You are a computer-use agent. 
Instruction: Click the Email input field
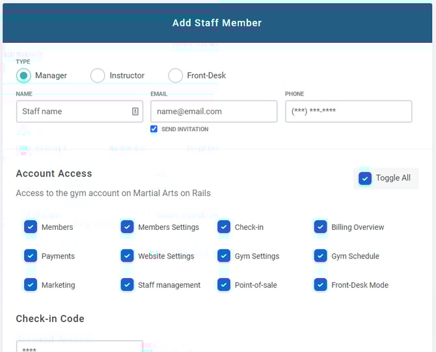point(213,112)
